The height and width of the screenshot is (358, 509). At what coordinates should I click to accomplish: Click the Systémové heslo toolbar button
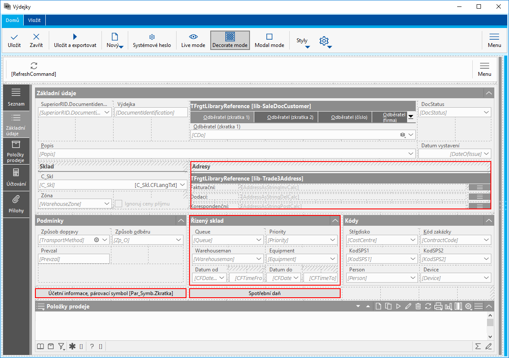tap(152, 40)
